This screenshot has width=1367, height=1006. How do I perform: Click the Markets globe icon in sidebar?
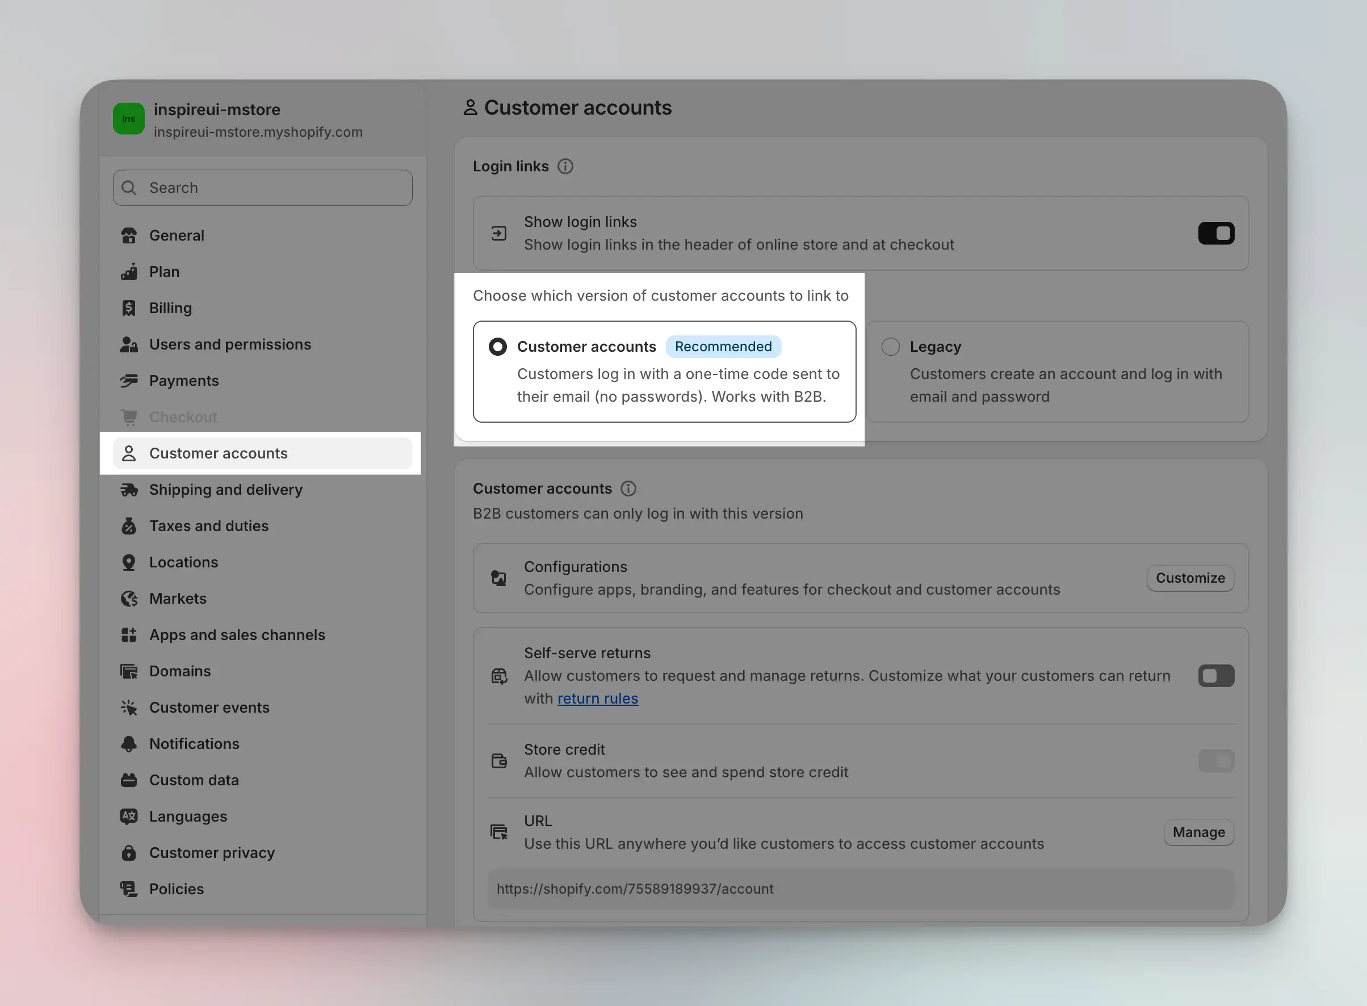[x=128, y=599]
